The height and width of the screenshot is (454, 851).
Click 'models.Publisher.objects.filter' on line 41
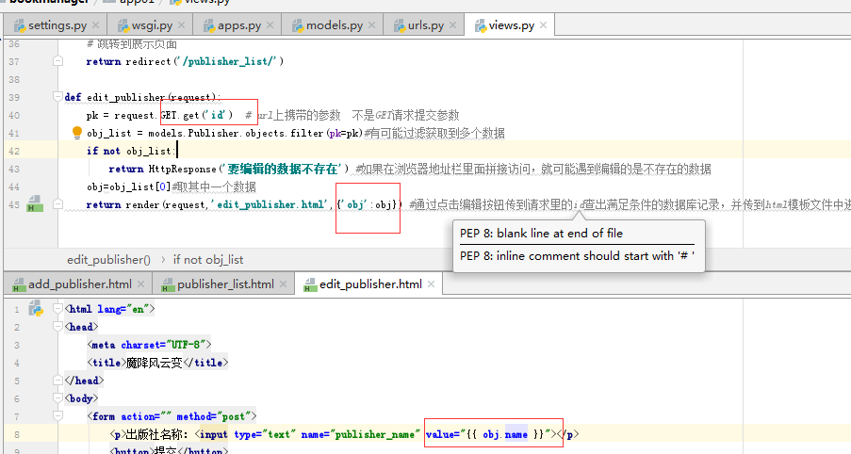(x=237, y=133)
